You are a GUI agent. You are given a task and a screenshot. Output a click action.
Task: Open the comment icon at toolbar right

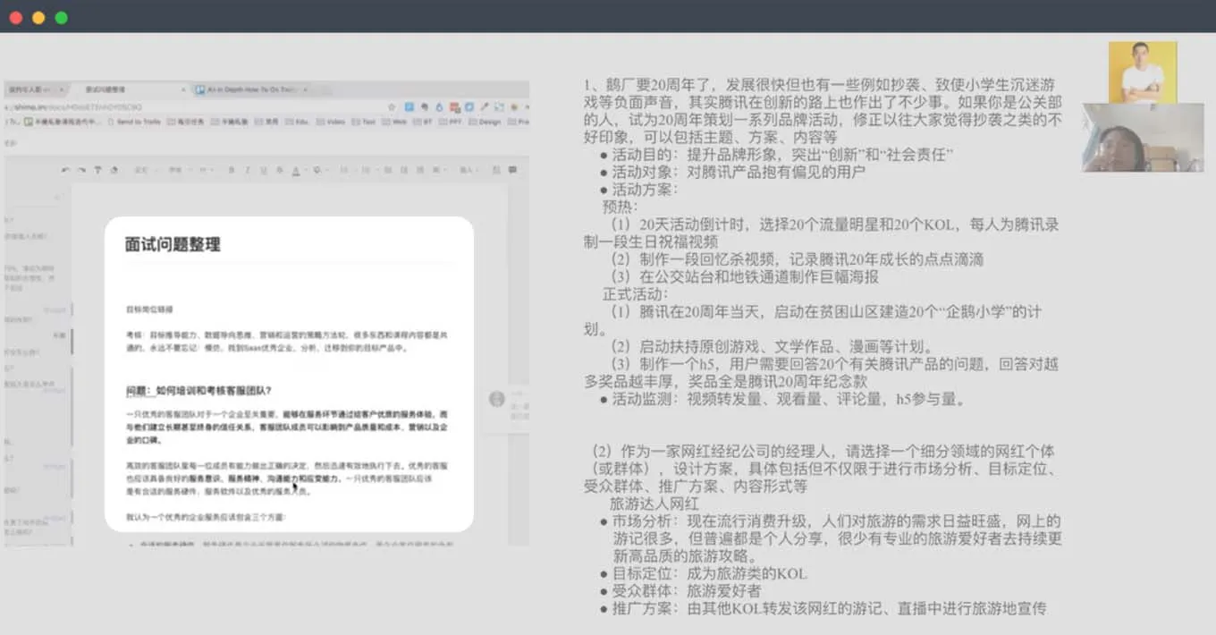pyautogui.click(x=512, y=169)
